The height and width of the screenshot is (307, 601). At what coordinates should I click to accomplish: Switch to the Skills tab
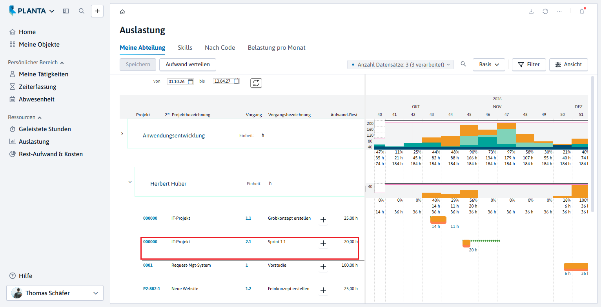[185, 48]
